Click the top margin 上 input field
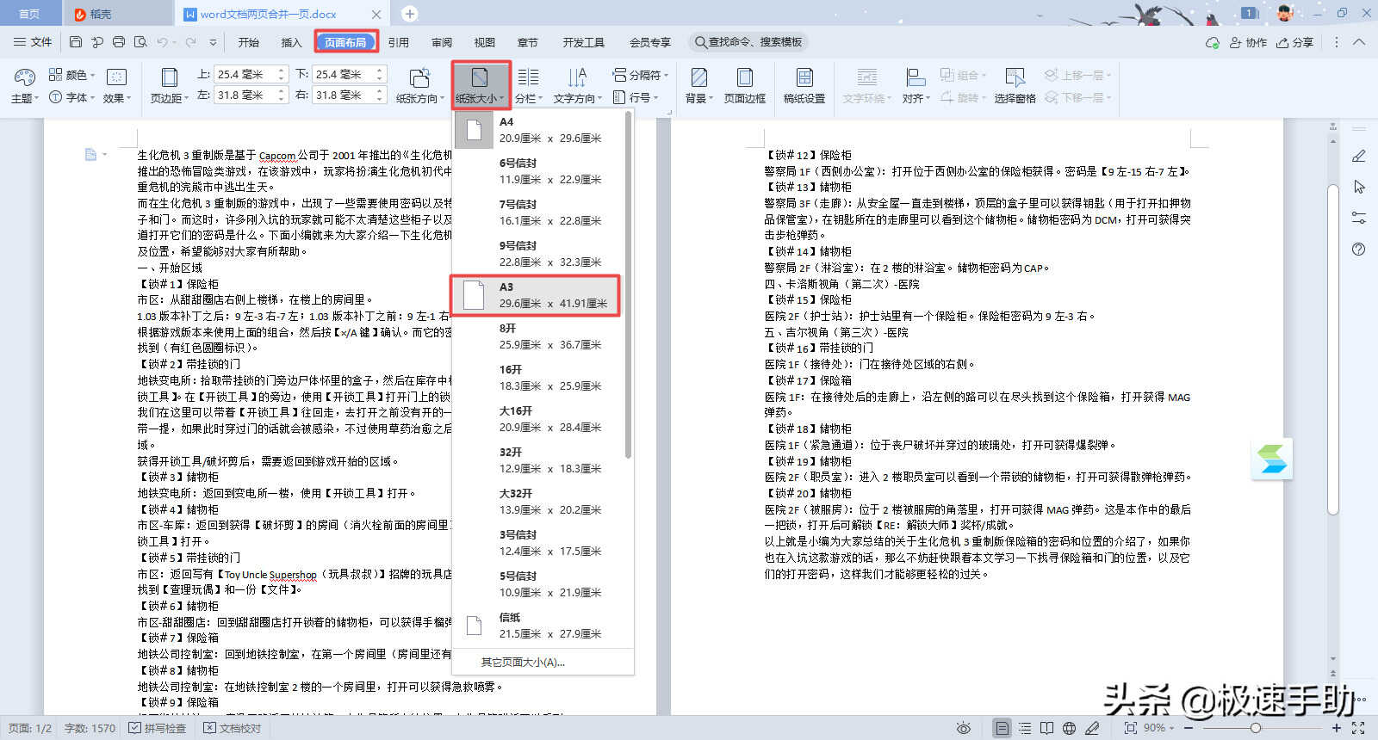This screenshot has width=1378, height=740. tap(245, 74)
